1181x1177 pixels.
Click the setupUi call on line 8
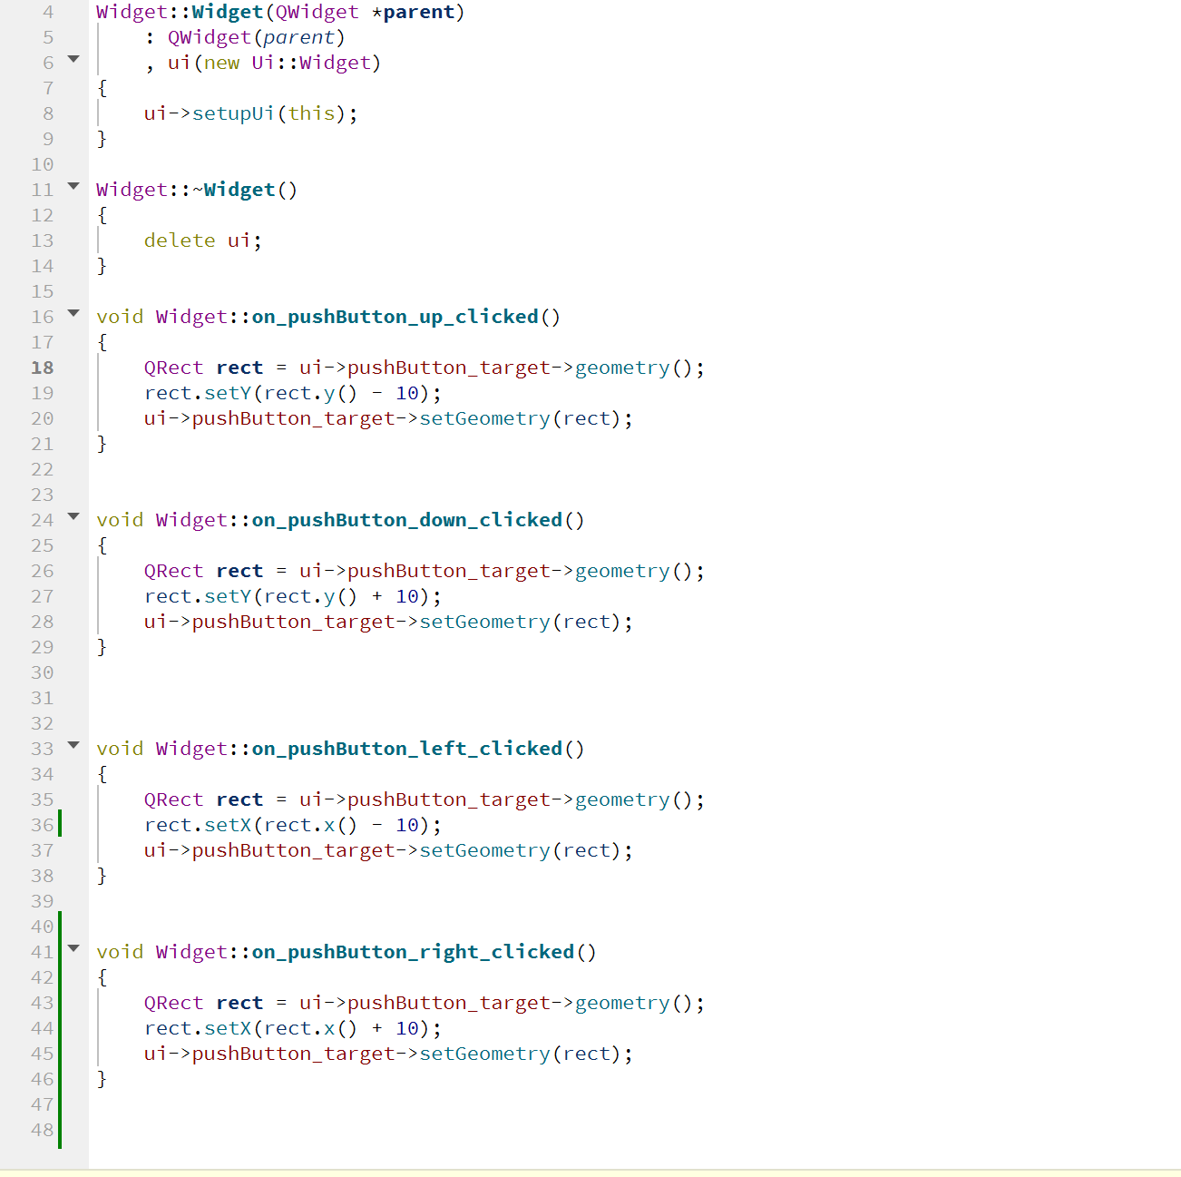pyautogui.click(x=233, y=113)
